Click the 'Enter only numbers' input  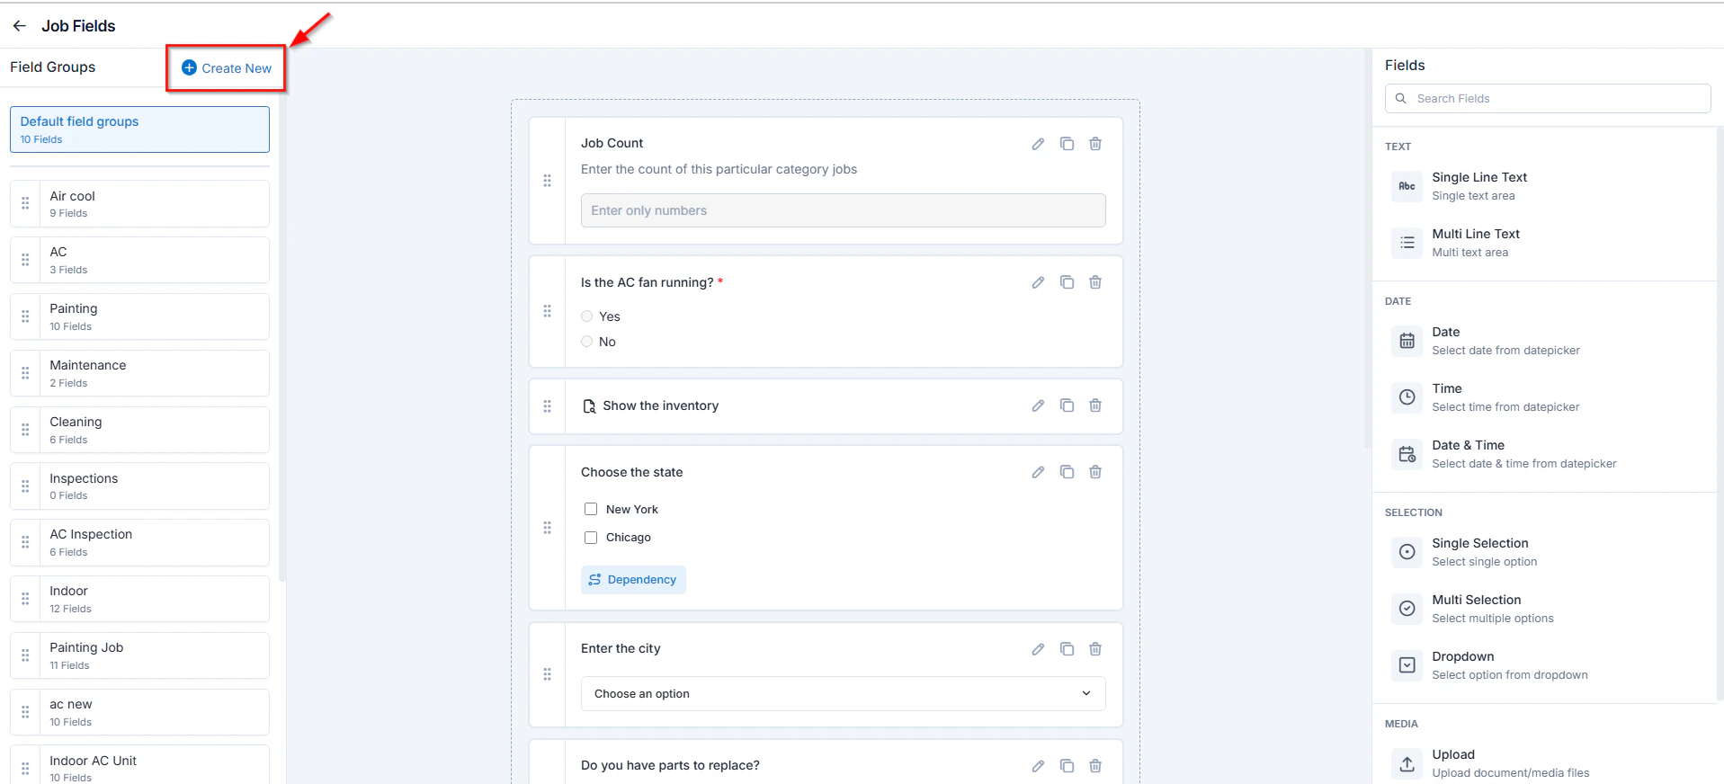(x=843, y=210)
